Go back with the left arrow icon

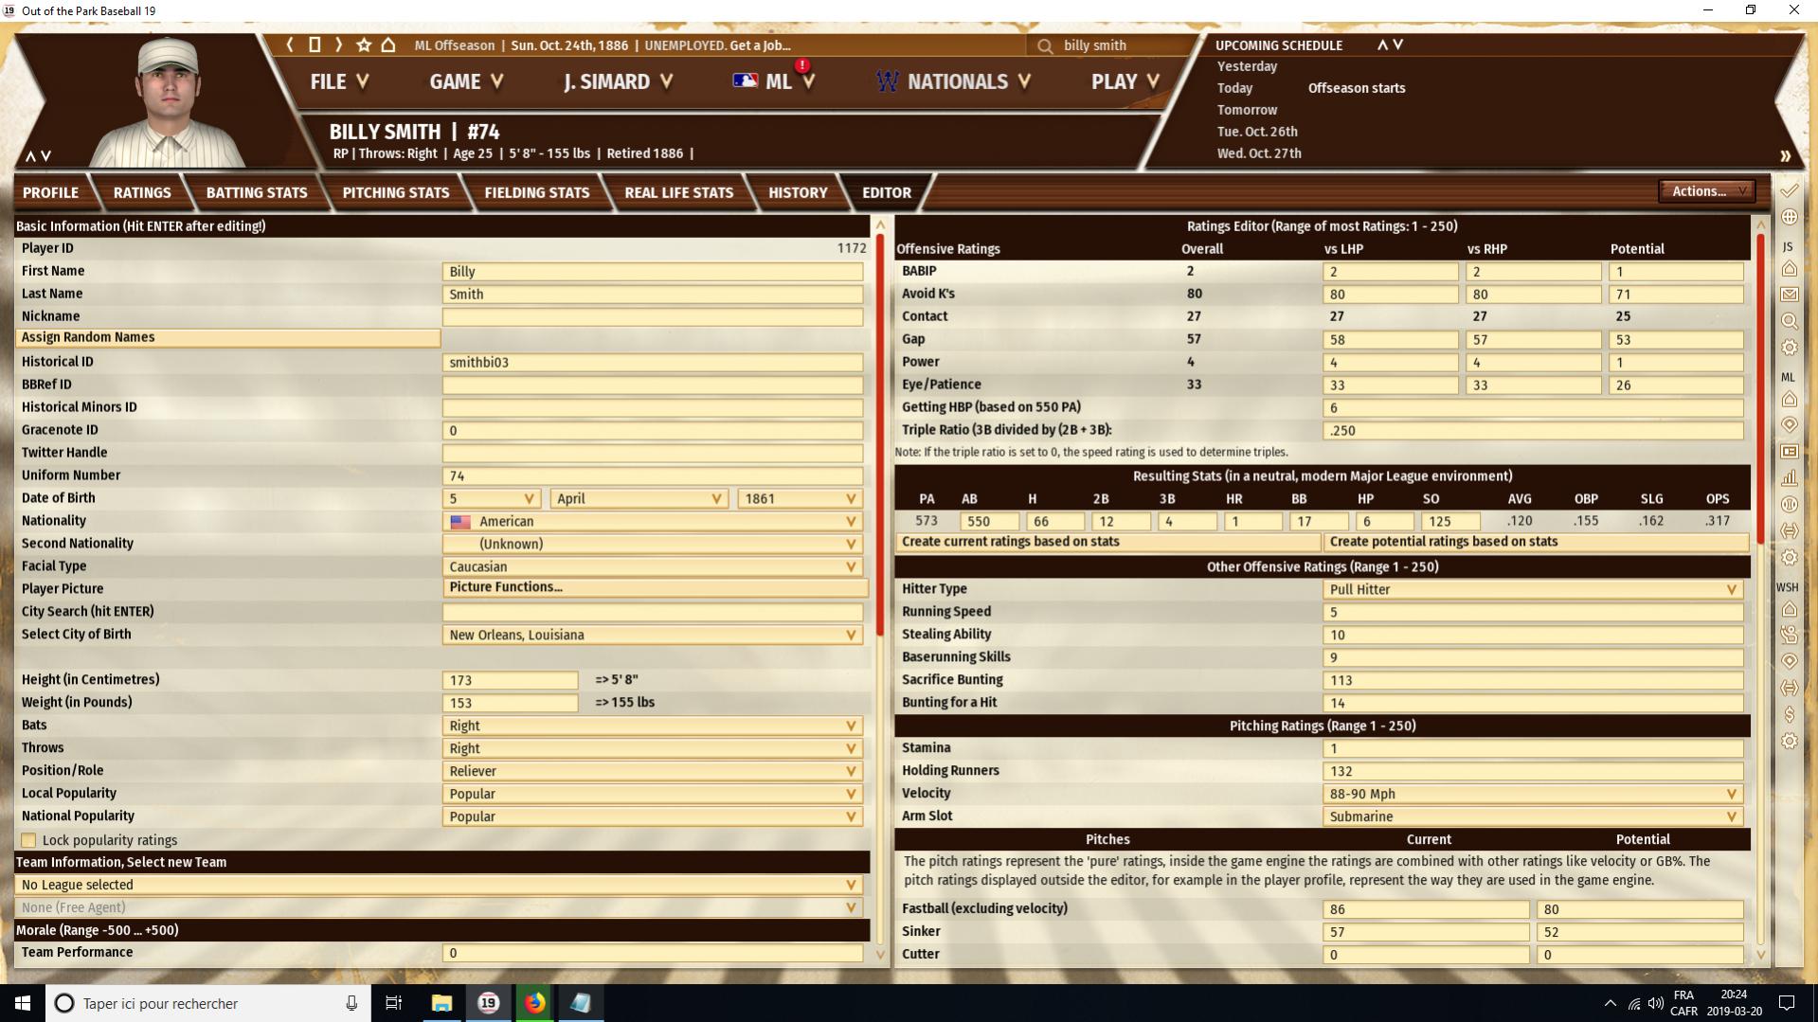point(290,45)
